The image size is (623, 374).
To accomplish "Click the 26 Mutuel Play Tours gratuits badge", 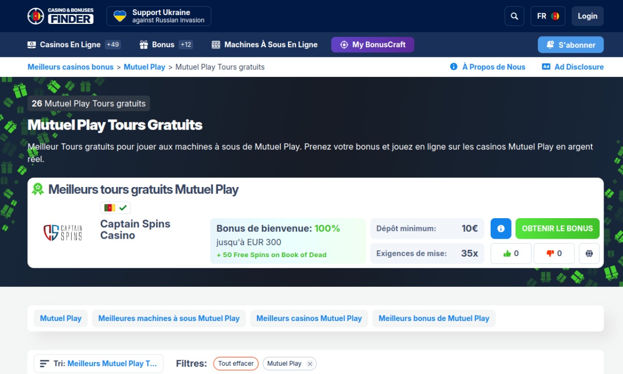I will click(x=89, y=103).
